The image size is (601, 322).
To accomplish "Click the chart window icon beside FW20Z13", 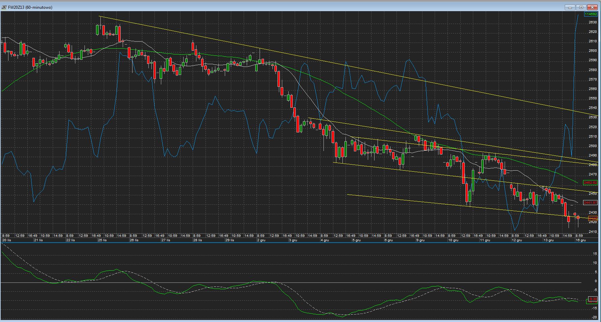I will [4, 7].
